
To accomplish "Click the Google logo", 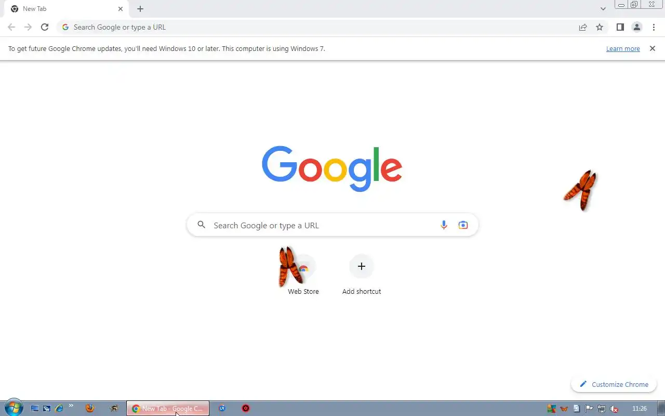I will pos(332,168).
